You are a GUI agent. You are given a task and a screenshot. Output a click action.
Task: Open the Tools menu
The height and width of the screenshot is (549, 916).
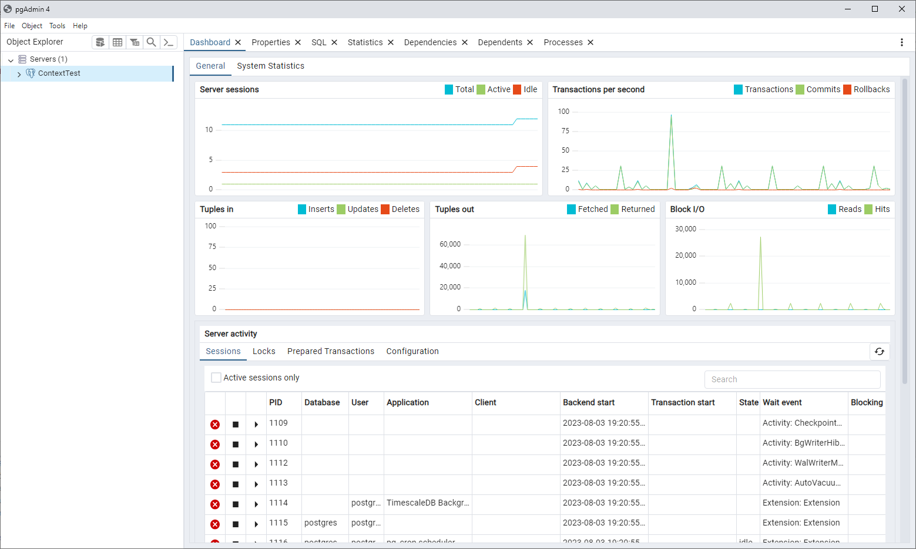coord(57,26)
